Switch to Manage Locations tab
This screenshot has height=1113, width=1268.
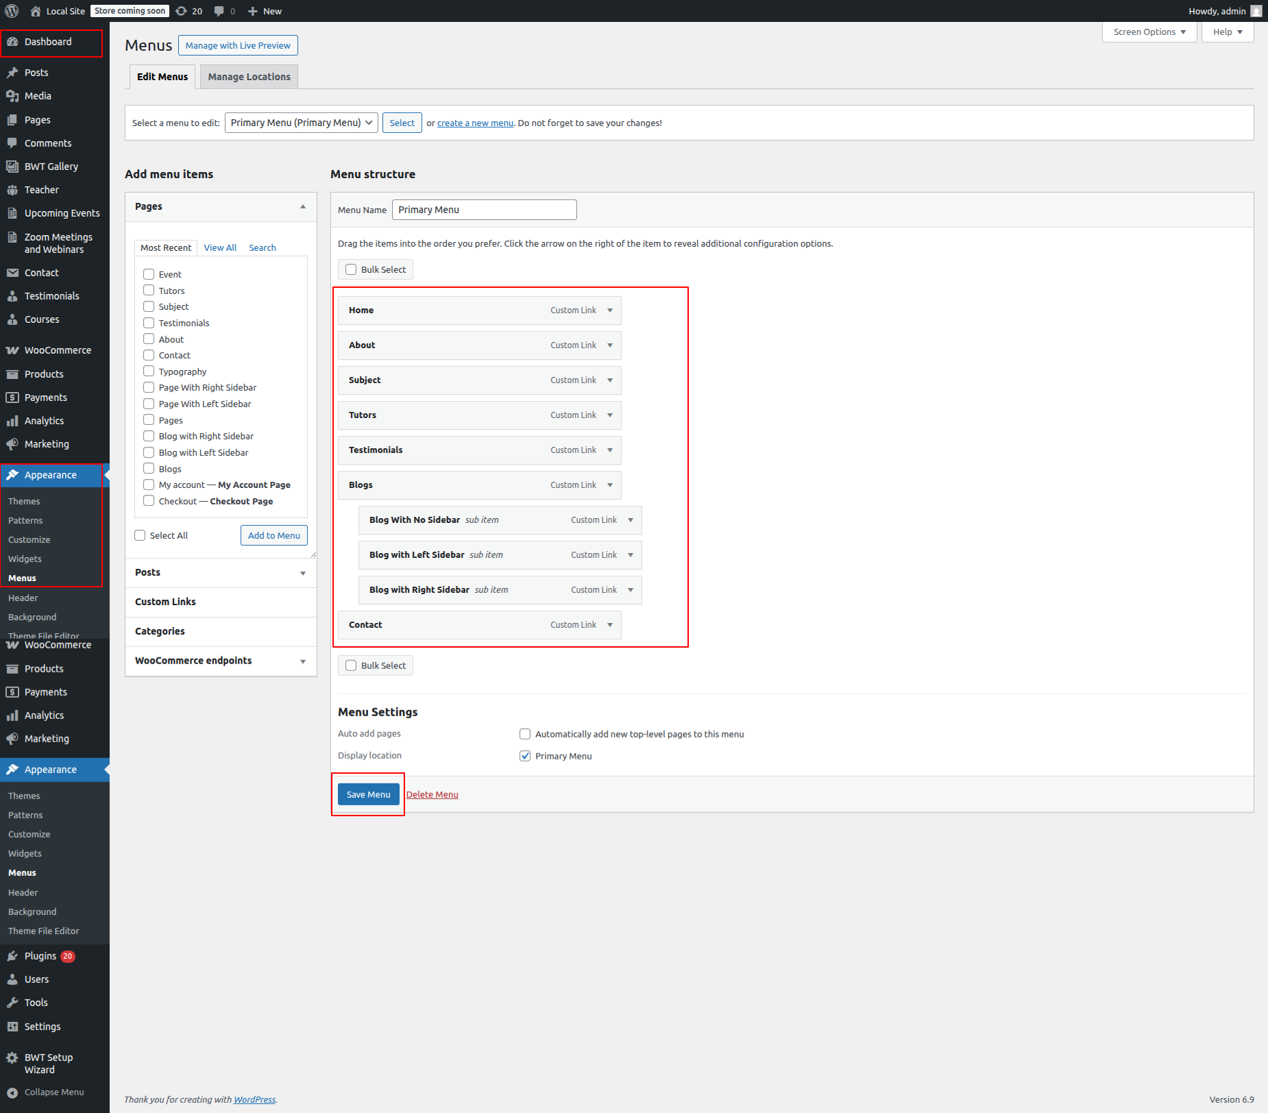tap(249, 77)
